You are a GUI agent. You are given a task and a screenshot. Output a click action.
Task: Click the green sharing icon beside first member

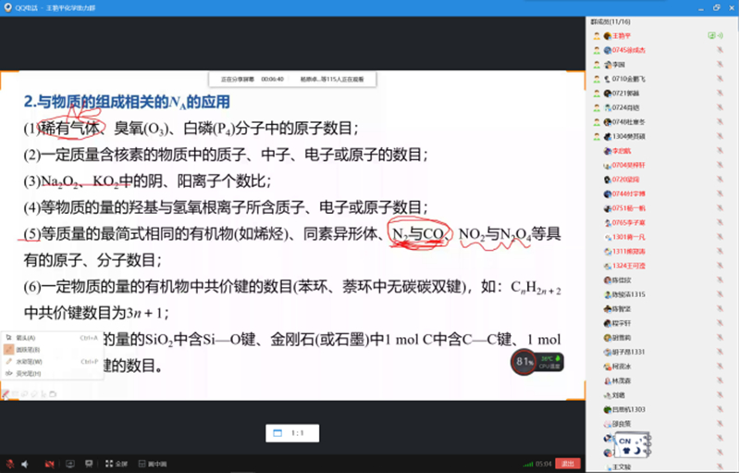pos(710,35)
